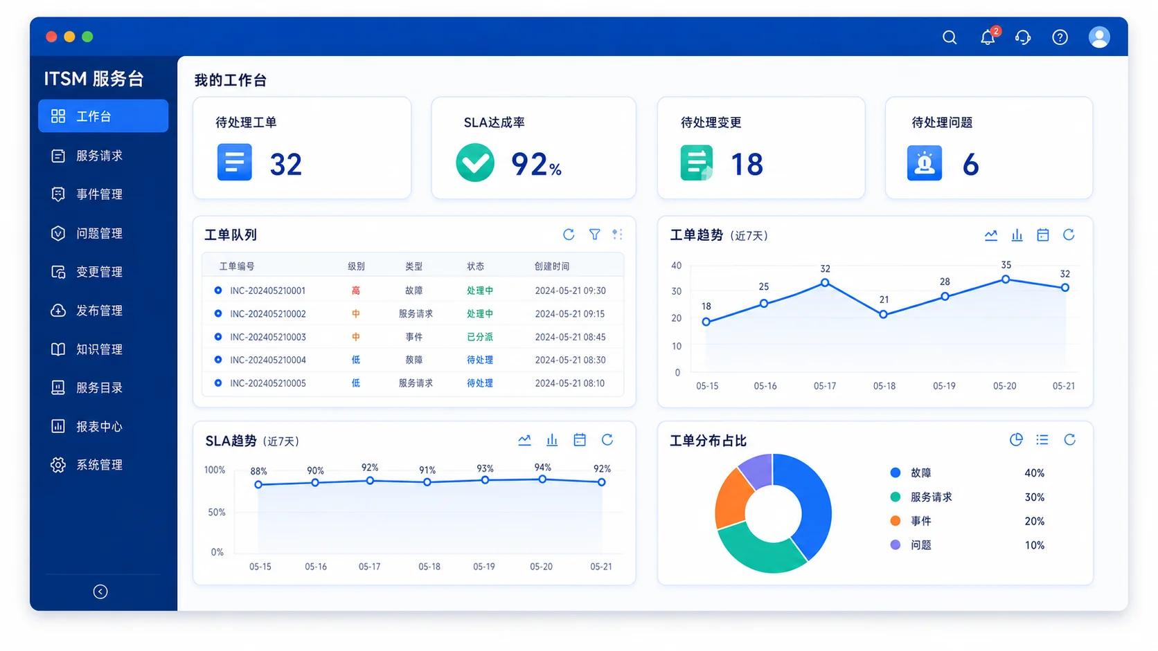Open calendar icon in SLA趋势 panel
The image size is (1158, 651).
point(580,440)
